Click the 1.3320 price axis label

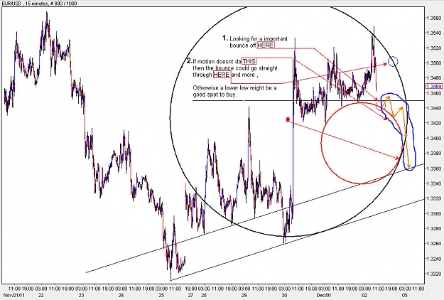pyautogui.click(x=435, y=198)
